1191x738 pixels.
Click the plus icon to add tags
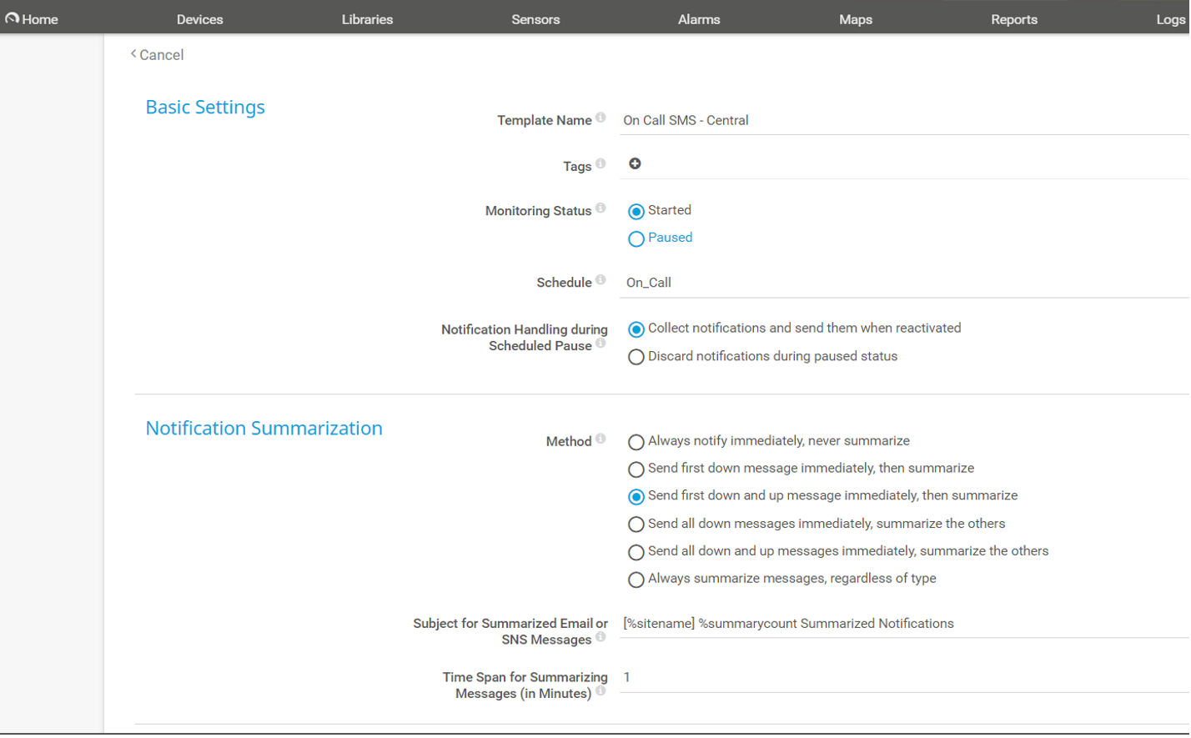[635, 163]
